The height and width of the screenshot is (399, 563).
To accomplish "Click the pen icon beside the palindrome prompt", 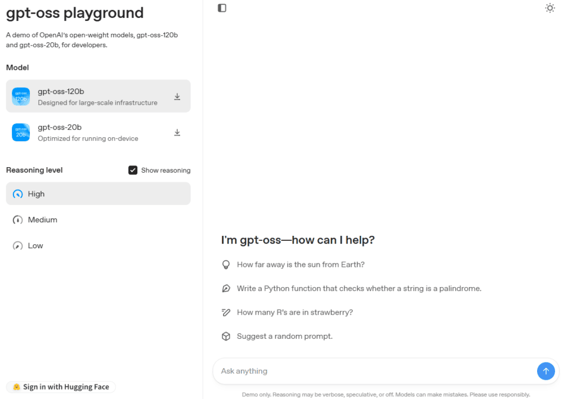I will click(226, 289).
